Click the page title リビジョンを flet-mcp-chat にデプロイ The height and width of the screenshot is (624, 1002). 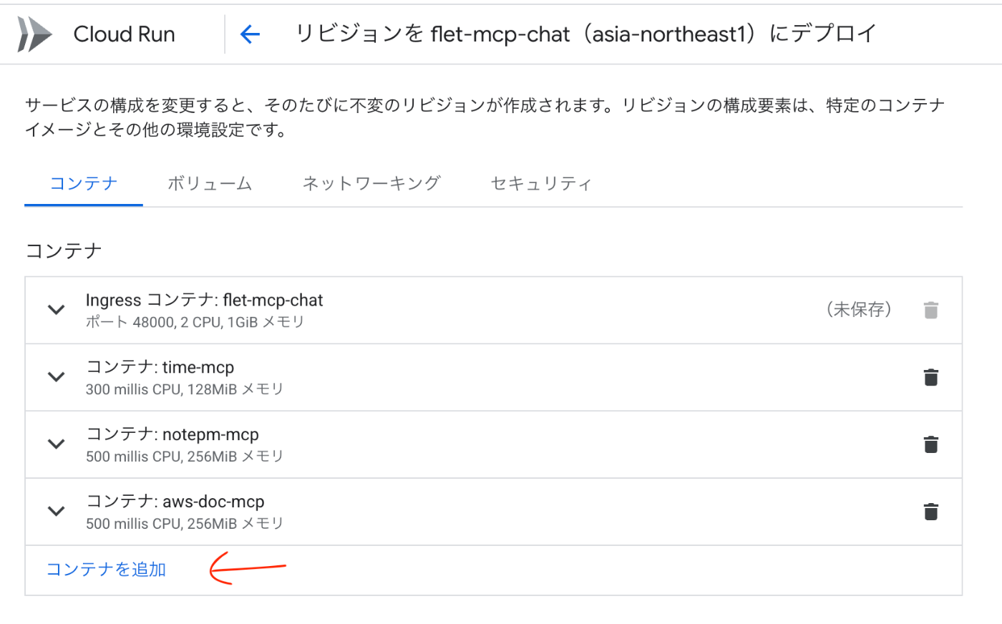(x=585, y=34)
